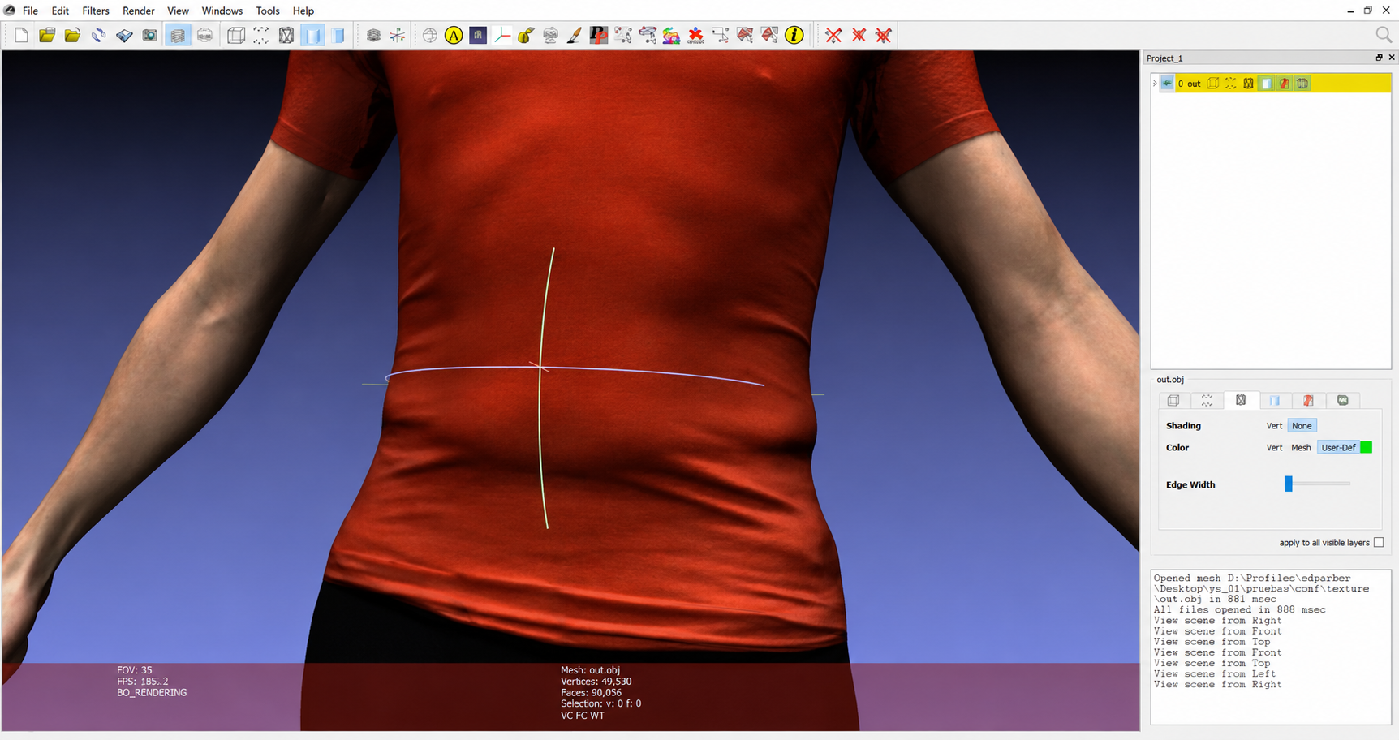This screenshot has height=740, width=1399.
Task: Open the Tools menu
Action: 268,11
